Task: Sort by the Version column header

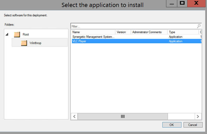Action: pos(123,32)
